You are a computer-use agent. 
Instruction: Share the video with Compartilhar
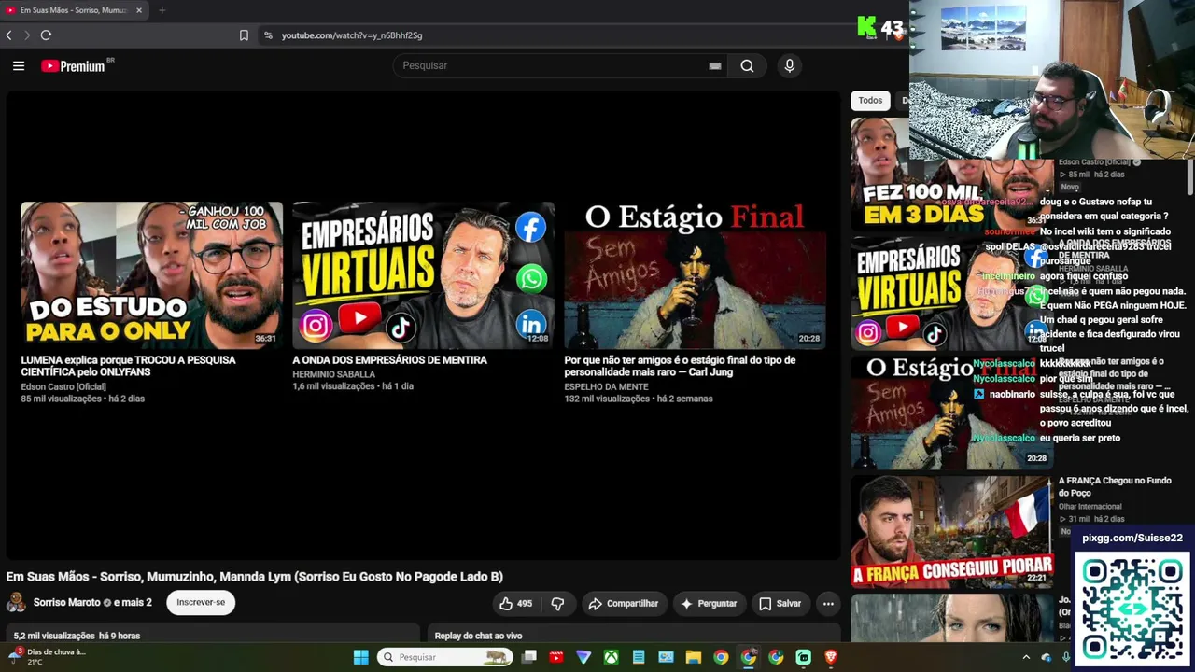(623, 604)
